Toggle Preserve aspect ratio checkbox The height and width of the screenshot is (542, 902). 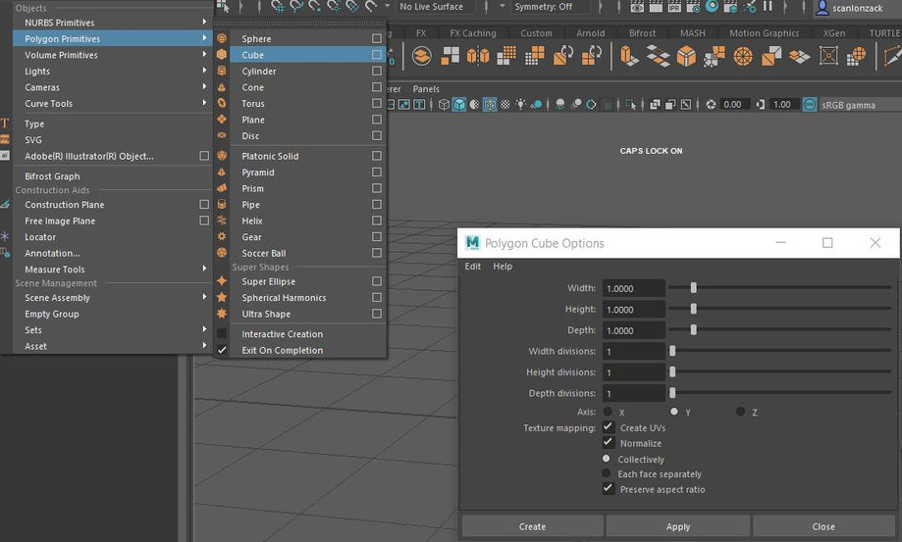pos(609,488)
